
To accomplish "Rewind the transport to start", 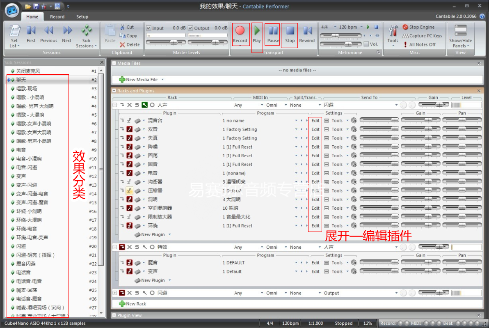I will point(307,34).
